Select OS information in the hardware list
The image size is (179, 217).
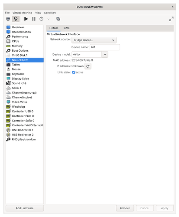[x=25, y=32]
